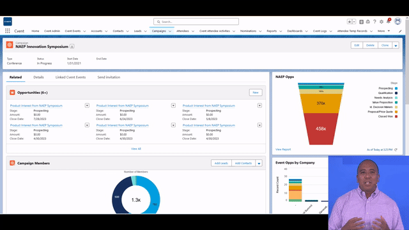This screenshot has width=409, height=230.
Task: Click the Edit campaign button
Action: tap(357, 45)
